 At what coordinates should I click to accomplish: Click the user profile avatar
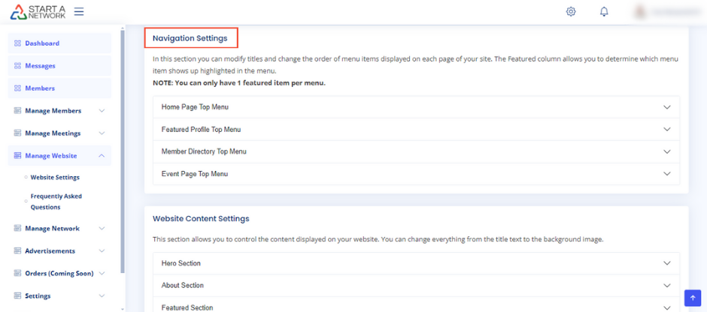pyautogui.click(x=642, y=11)
